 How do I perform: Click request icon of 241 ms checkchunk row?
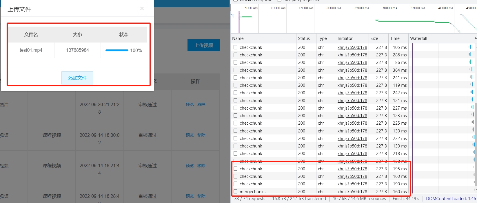236,77
